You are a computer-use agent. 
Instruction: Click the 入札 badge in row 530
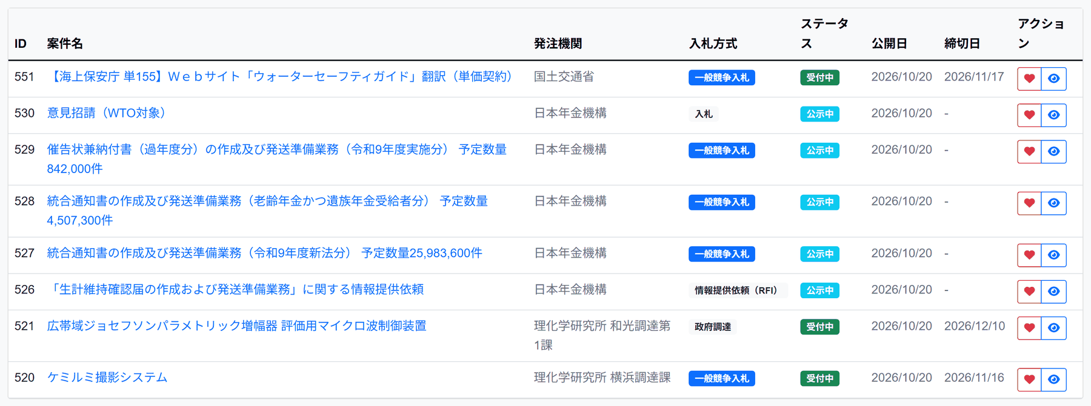click(x=704, y=114)
